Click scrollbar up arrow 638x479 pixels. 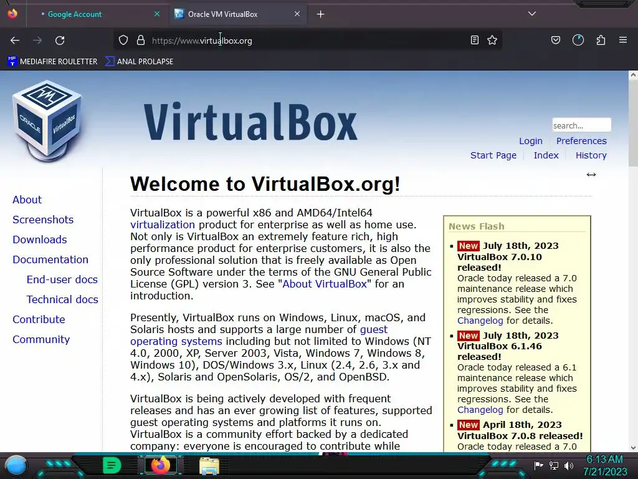tap(633, 75)
